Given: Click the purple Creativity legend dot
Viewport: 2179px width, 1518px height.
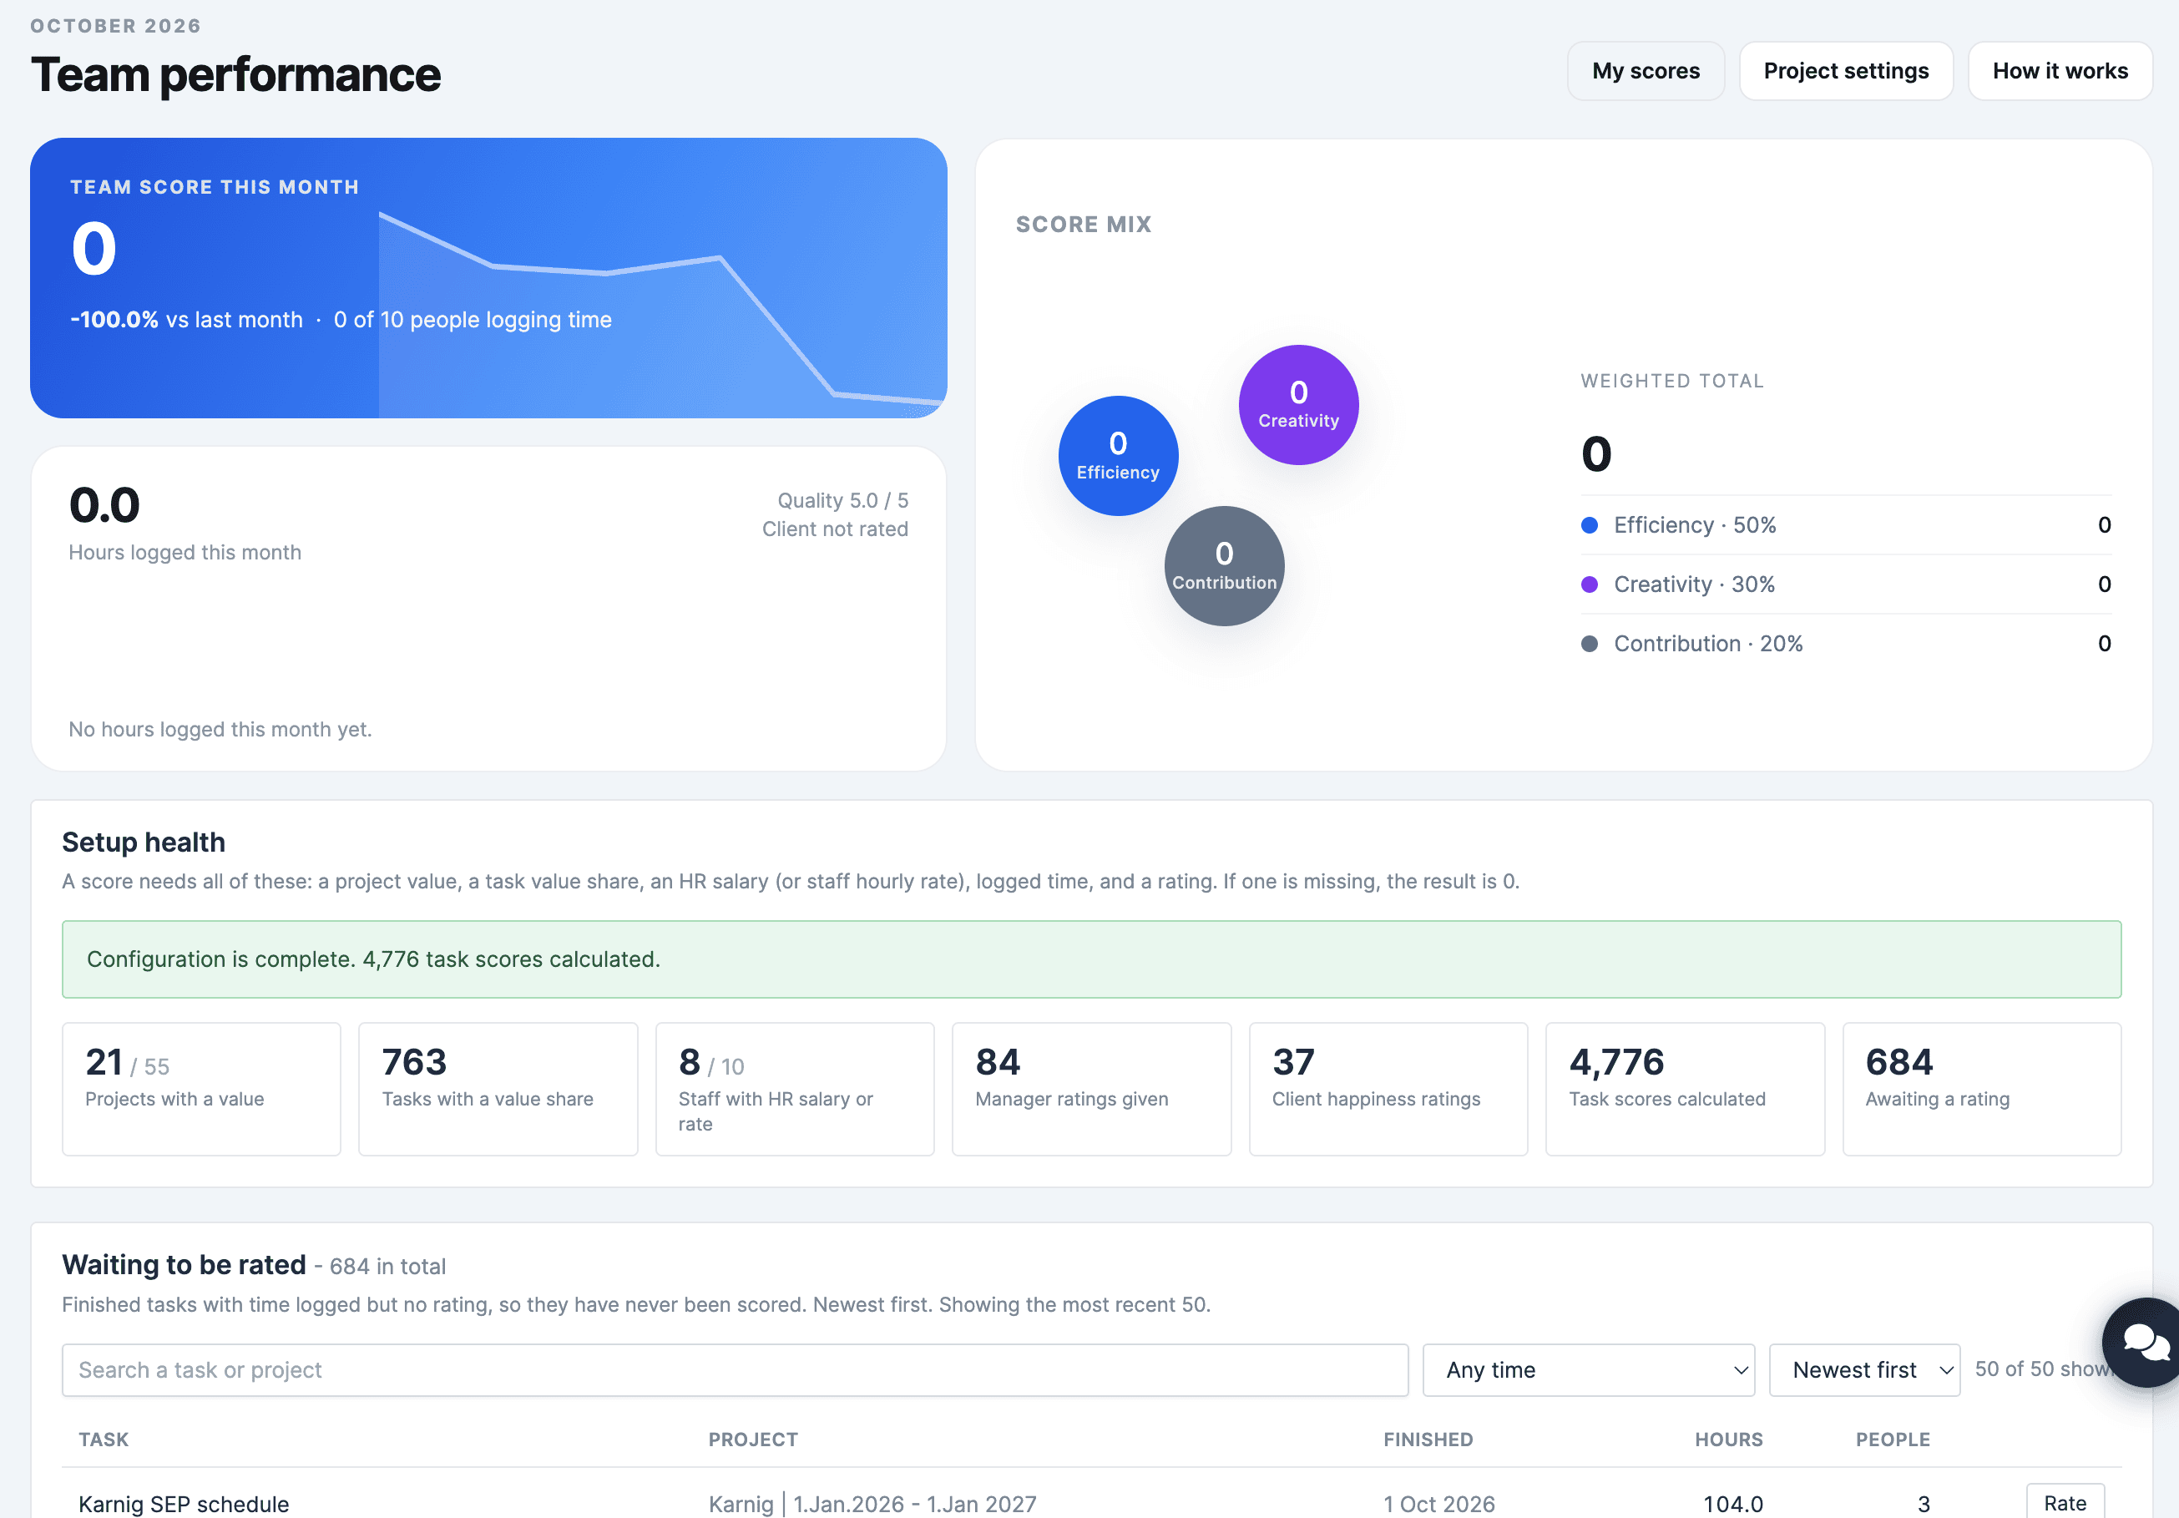Looking at the screenshot, I should pos(1590,584).
